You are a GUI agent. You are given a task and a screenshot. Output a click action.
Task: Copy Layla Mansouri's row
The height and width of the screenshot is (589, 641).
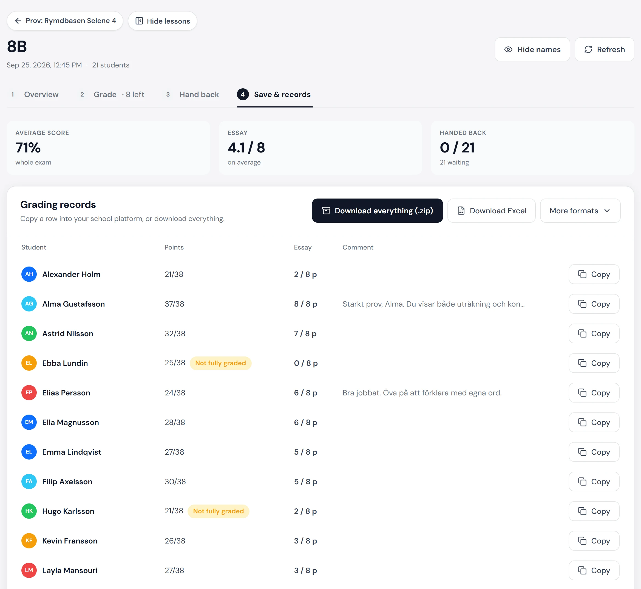coord(594,571)
